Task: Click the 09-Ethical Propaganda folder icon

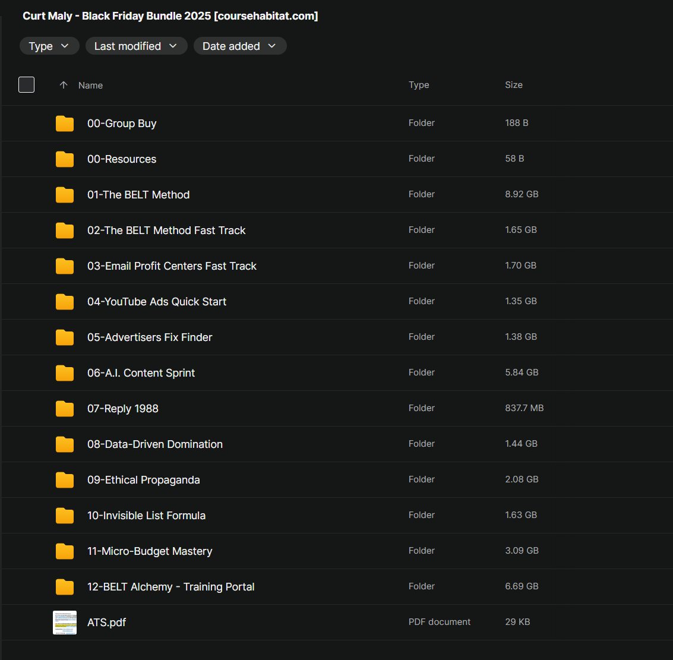Action: point(65,480)
